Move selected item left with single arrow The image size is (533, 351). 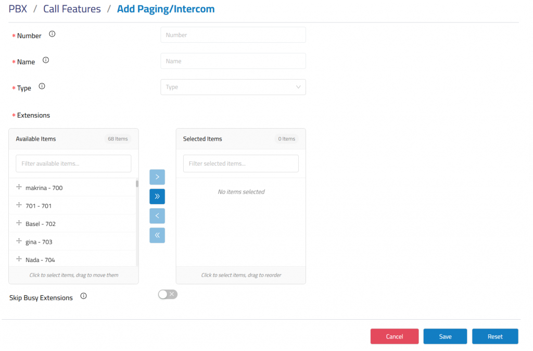(157, 216)
